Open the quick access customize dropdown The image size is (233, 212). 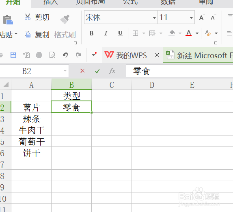click(x=94, y=55)
